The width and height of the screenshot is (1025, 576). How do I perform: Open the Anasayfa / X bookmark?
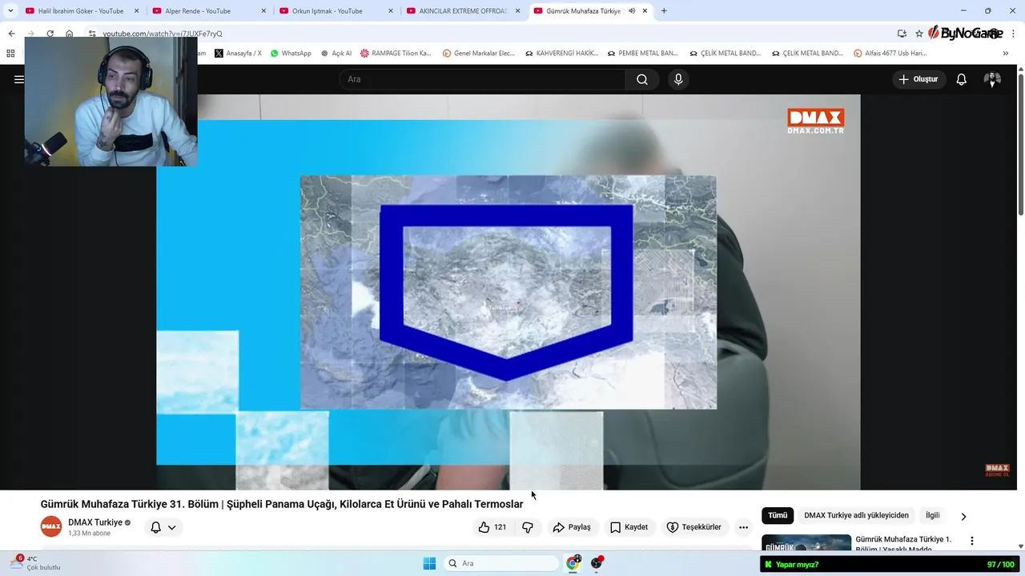pyautogui.click(x=238, y=54)
